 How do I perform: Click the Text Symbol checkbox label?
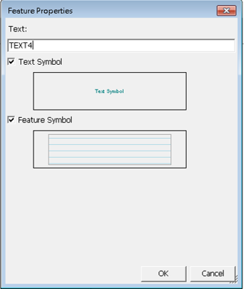(40, 62)
